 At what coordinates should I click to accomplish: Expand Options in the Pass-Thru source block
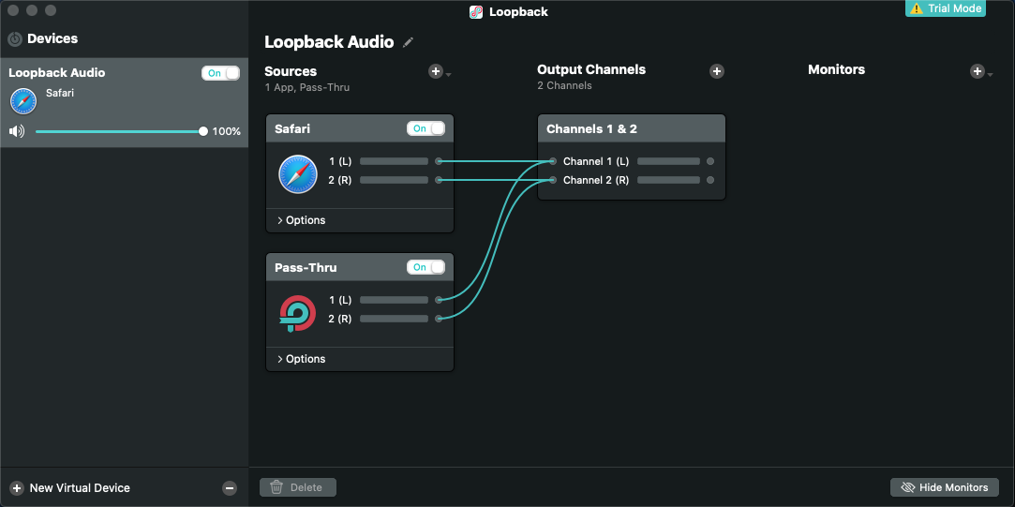tap(301, 359)
